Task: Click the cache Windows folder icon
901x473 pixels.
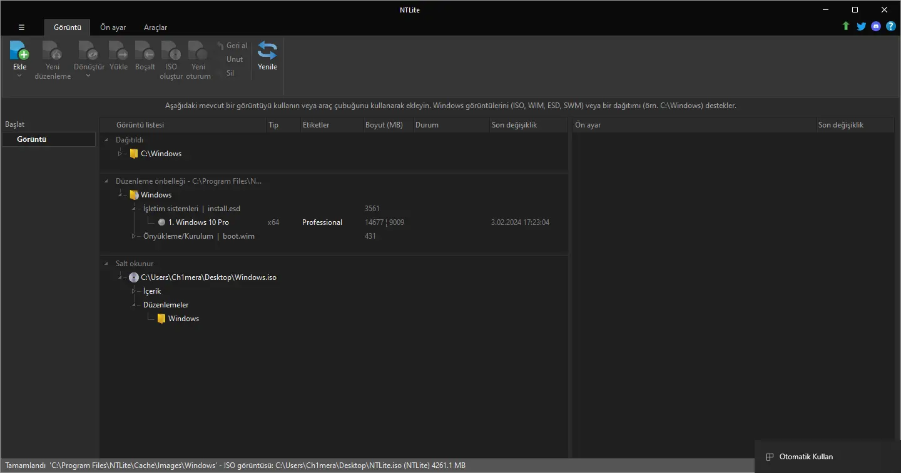Action: click(133, 195)
